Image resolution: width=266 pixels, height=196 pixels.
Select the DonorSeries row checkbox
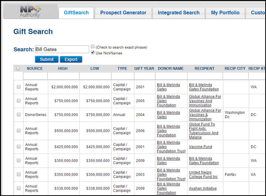tap(18, 115)
